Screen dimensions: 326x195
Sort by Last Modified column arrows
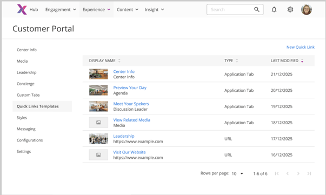coord(302,60)
